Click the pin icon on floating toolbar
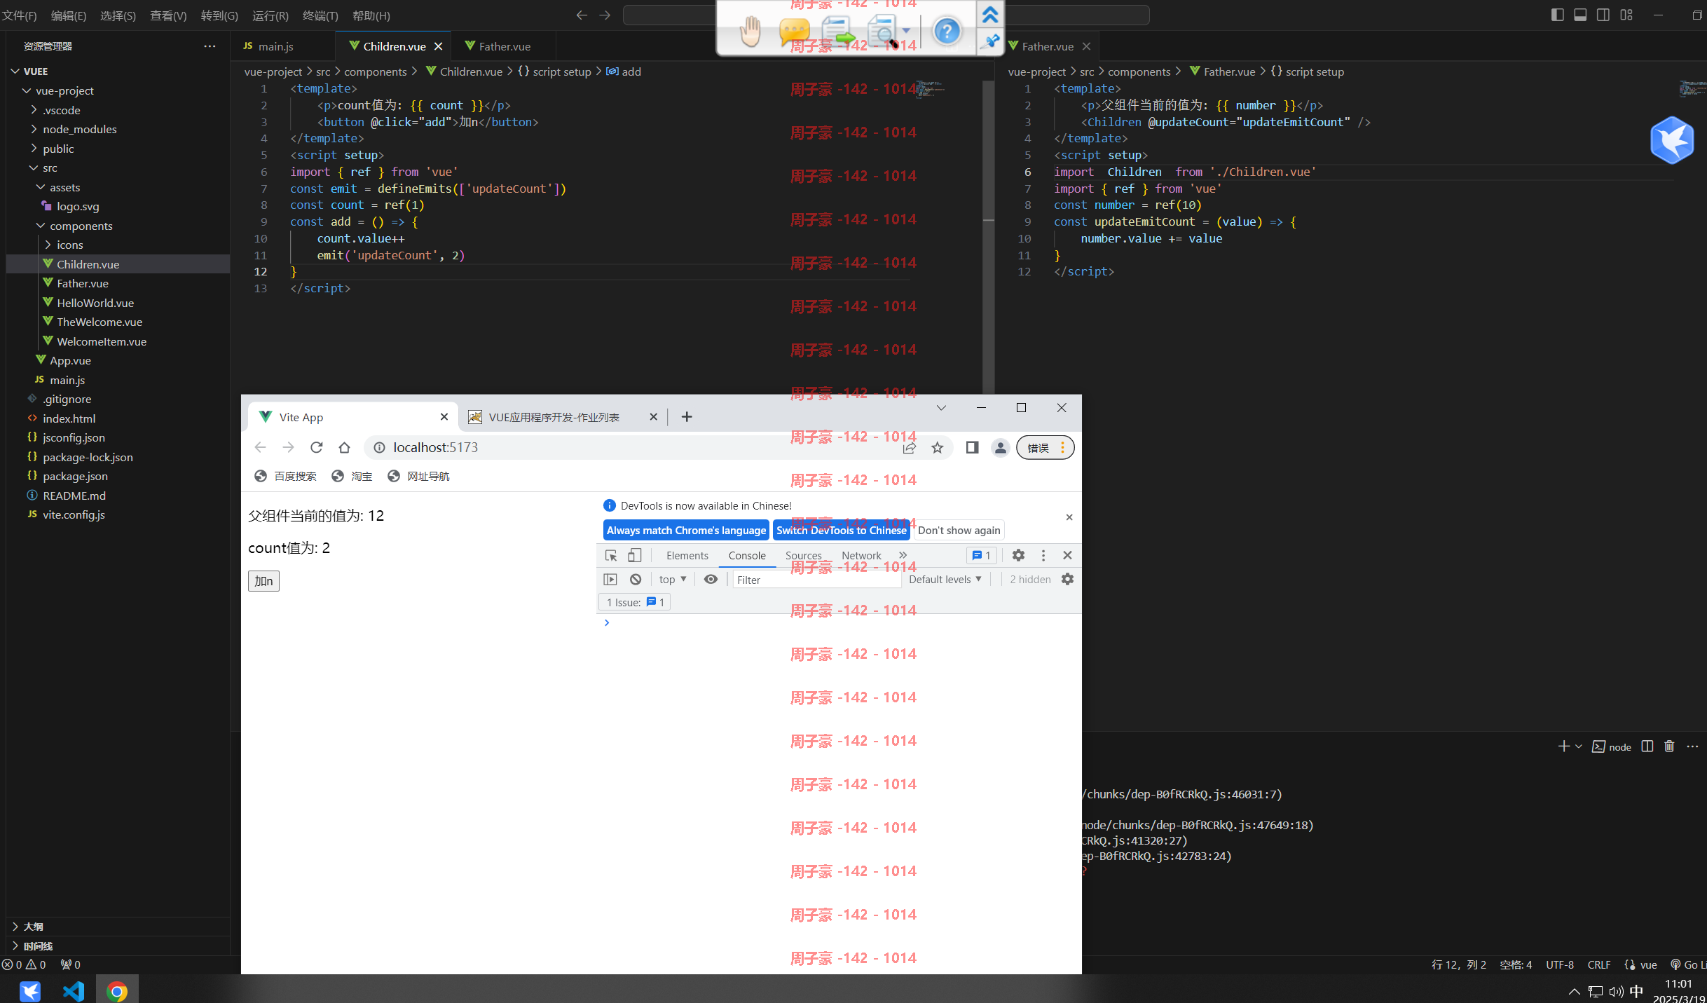 point(990,42)
